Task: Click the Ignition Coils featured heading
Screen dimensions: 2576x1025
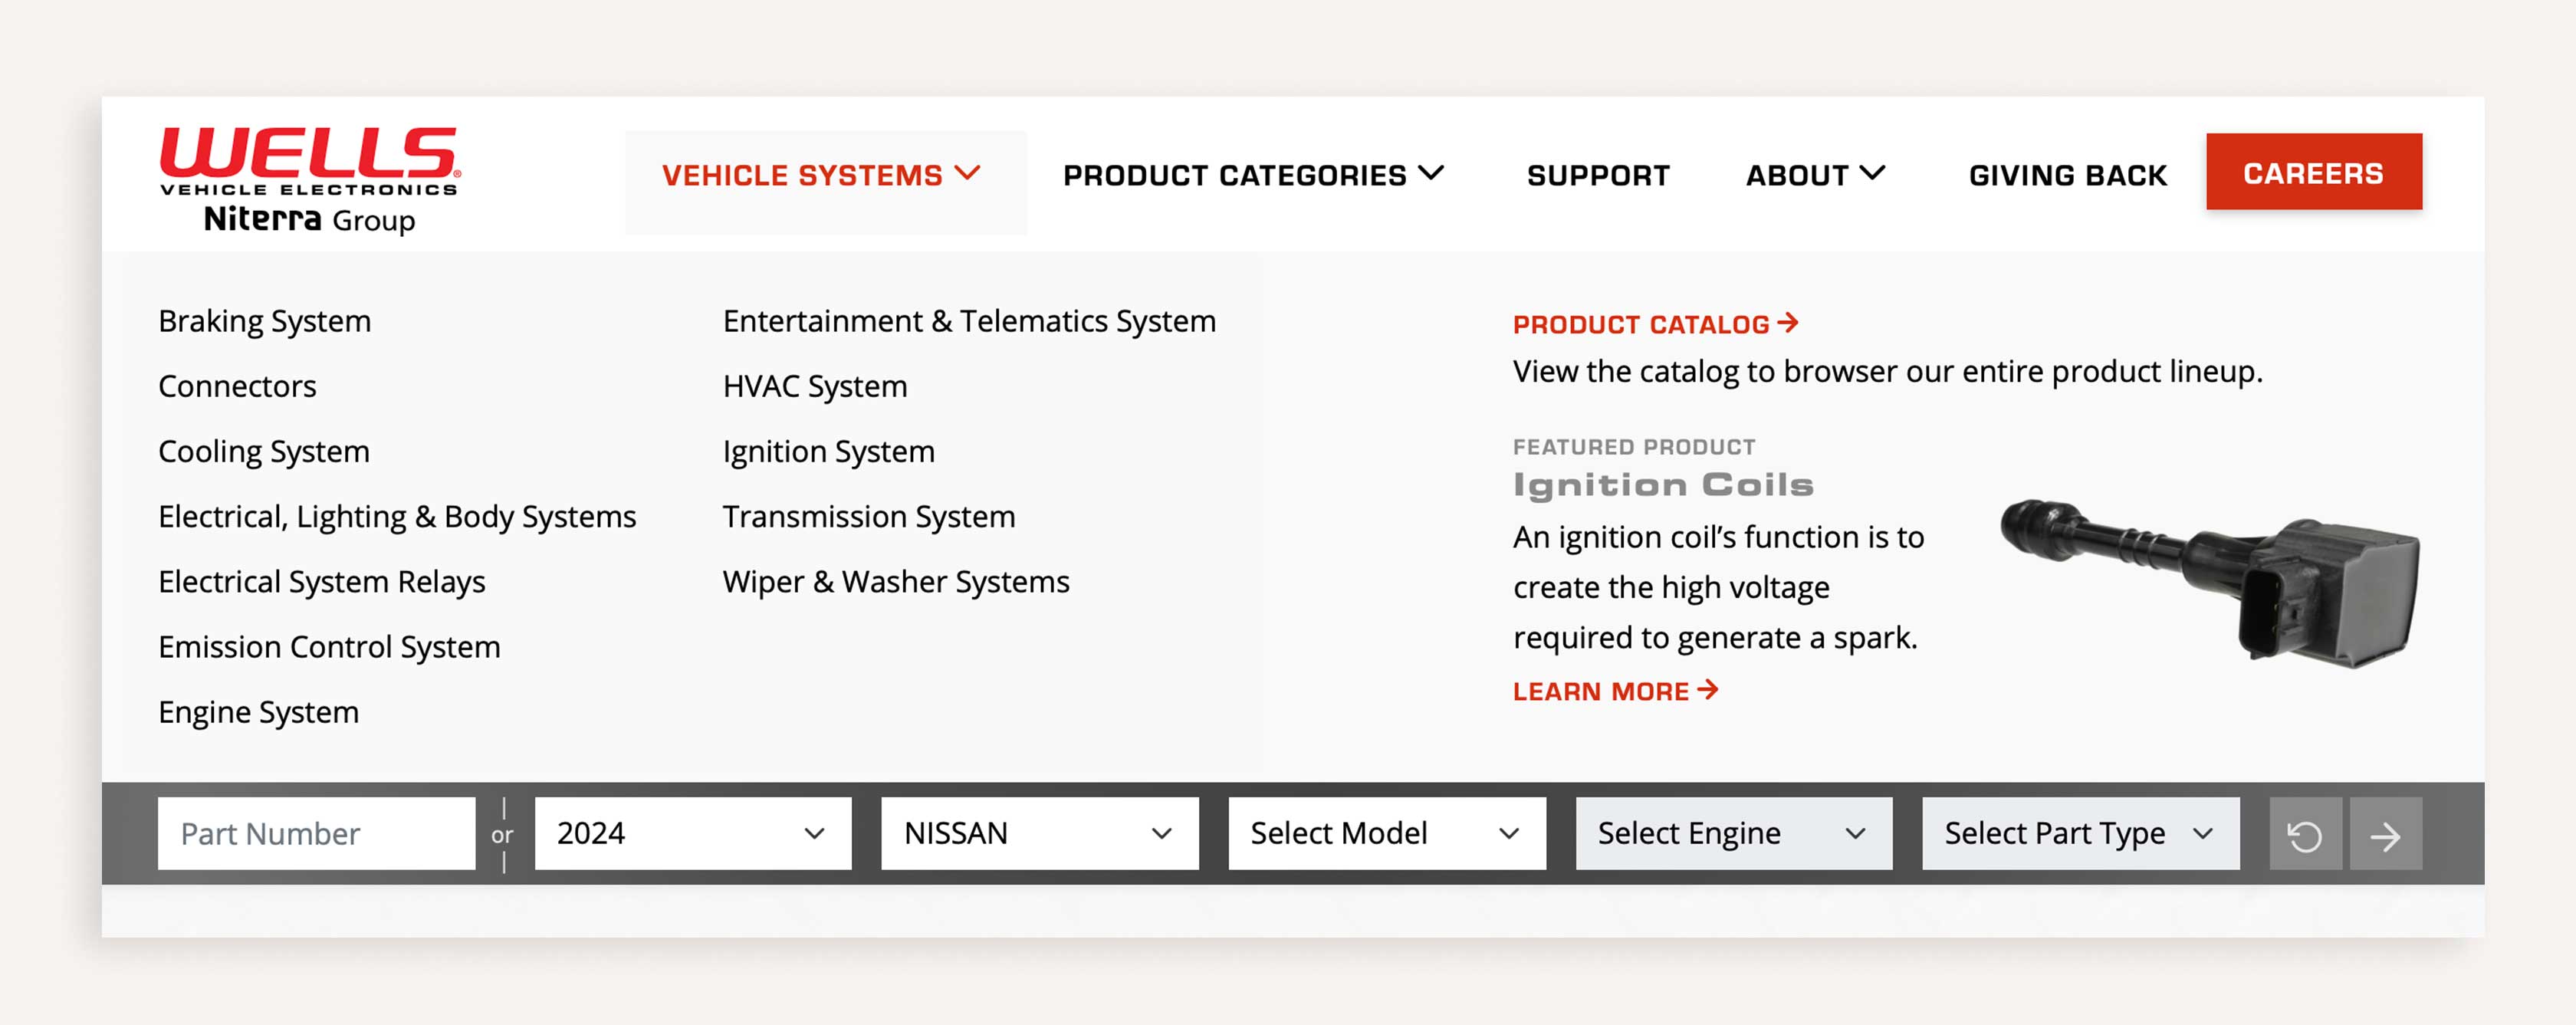Action: click(x=1663, y=485)
